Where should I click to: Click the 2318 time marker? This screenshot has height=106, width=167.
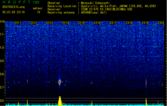pyautogui.click(x=129, y=23)
